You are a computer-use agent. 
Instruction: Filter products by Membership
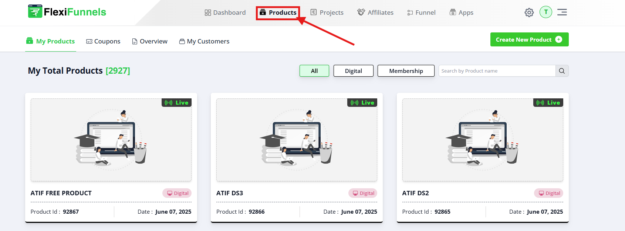406,71
